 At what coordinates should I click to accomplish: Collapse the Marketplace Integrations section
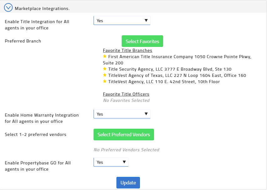[x=8, y=7]
